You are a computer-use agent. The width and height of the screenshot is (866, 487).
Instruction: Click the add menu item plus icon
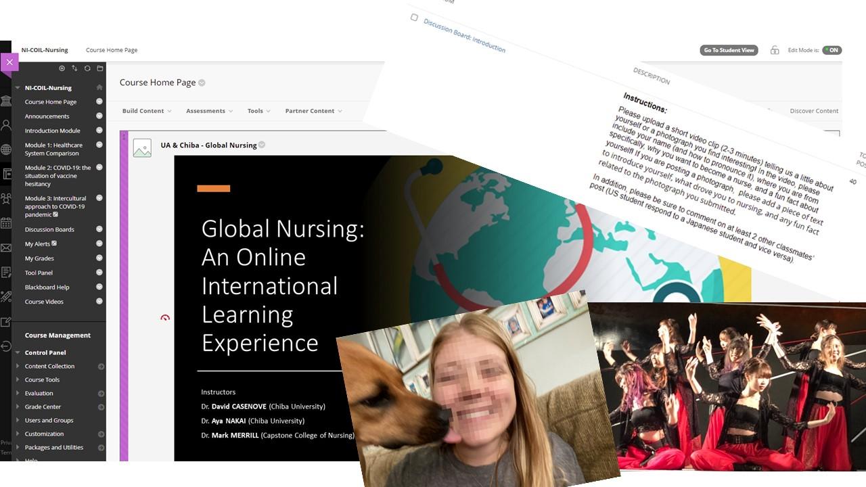coord(62,68)
